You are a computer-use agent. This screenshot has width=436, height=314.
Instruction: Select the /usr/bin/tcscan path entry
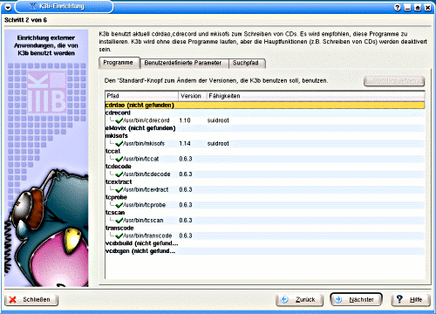point(143,221)
